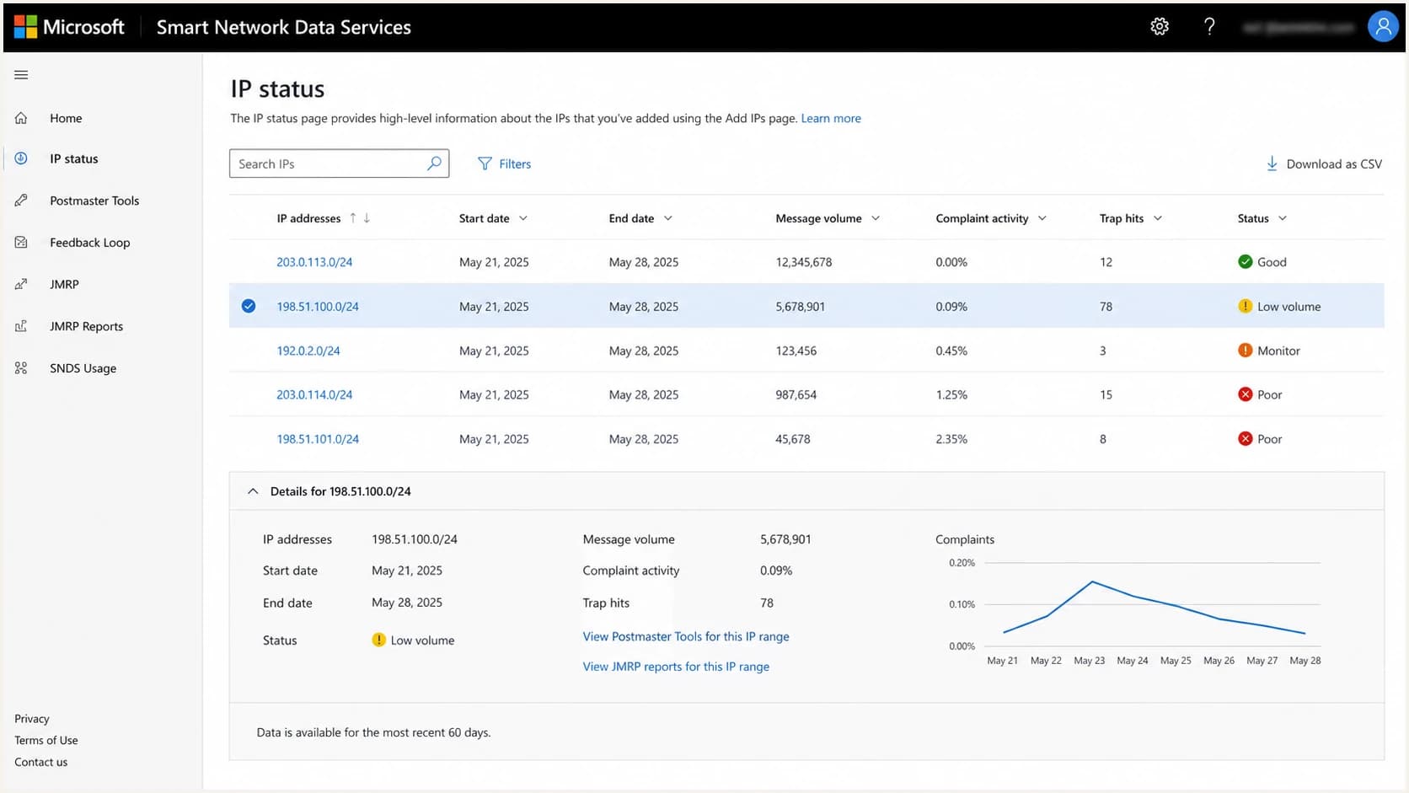
Task: Open the help question mark icon
Action: (1209, 26)
